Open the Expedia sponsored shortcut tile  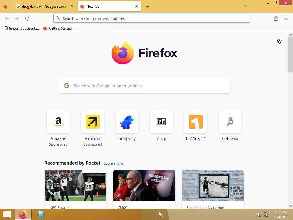point(93,122)
